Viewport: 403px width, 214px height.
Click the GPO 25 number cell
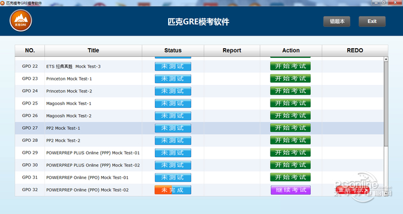(30, 103)
